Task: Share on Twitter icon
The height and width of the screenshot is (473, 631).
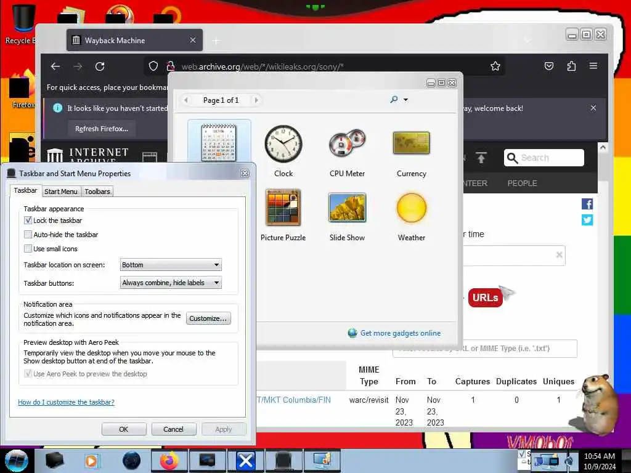Action: pos(587,220)
